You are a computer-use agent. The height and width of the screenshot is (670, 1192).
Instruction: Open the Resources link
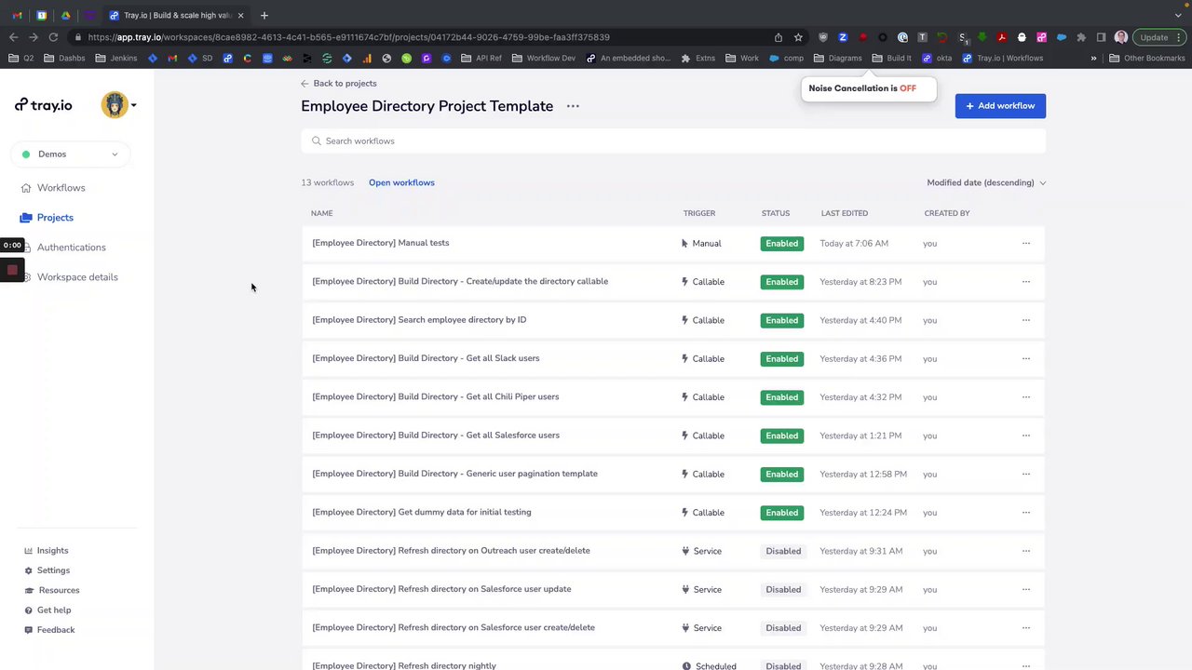[x=59, y=590]
